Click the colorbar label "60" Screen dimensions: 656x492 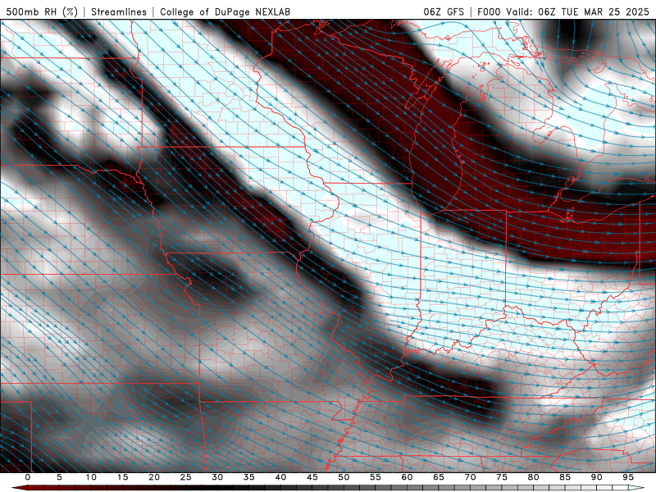(407, 477)
